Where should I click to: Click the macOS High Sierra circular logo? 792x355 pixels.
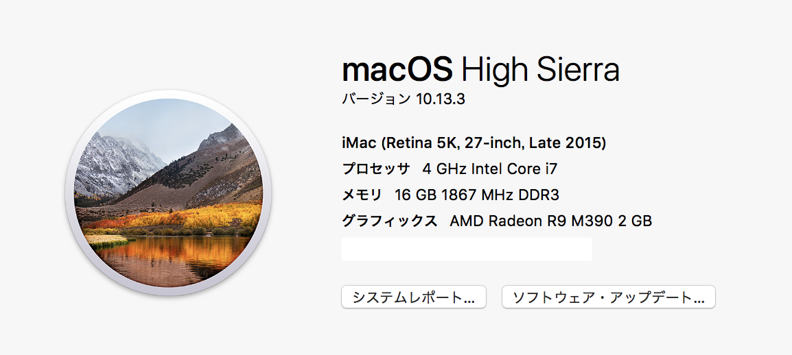168,193
